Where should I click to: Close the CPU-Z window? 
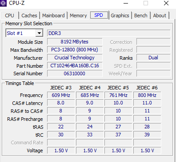pos(166,3)
